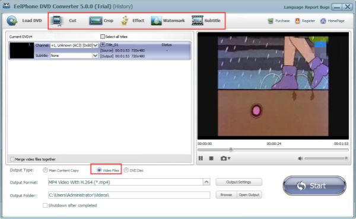Click the app logo in title bar
Screen dimensions: 356x219
(x=7, y=6)
